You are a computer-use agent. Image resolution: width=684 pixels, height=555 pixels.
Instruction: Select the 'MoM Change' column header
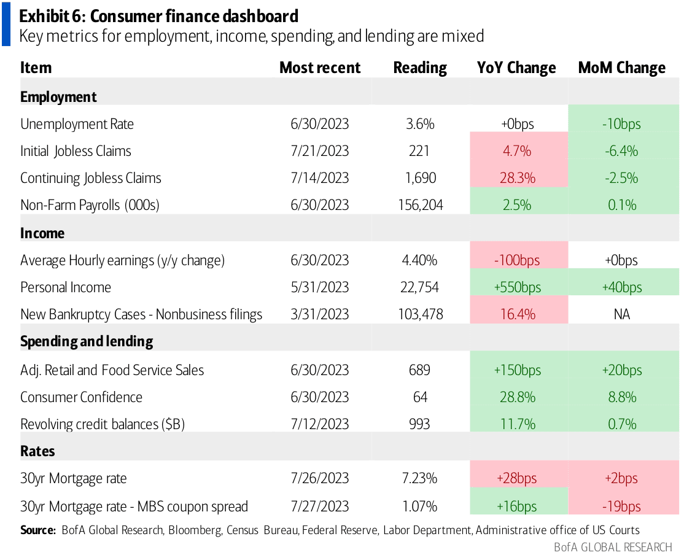click(x=621, y=68)
